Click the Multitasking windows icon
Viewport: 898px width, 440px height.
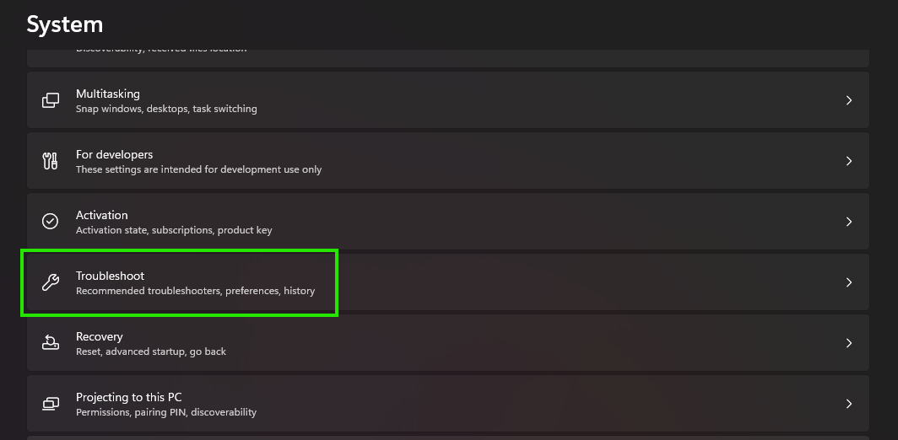[51, 100]
